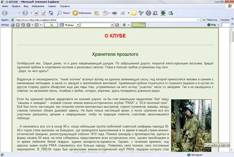Open the Back button history dropdown arrow
The width and height of the screenshot is (234, 157).
19,13
